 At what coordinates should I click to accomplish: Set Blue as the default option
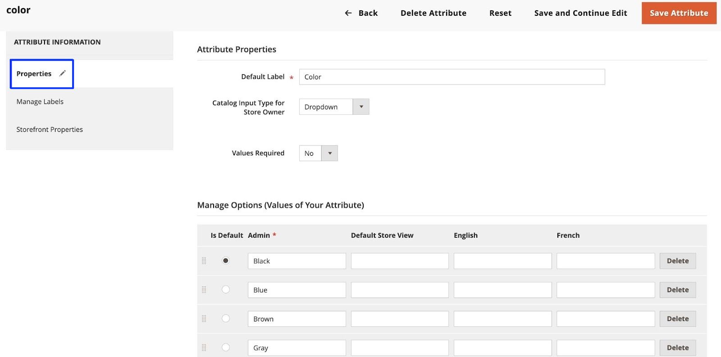[226, 289]
